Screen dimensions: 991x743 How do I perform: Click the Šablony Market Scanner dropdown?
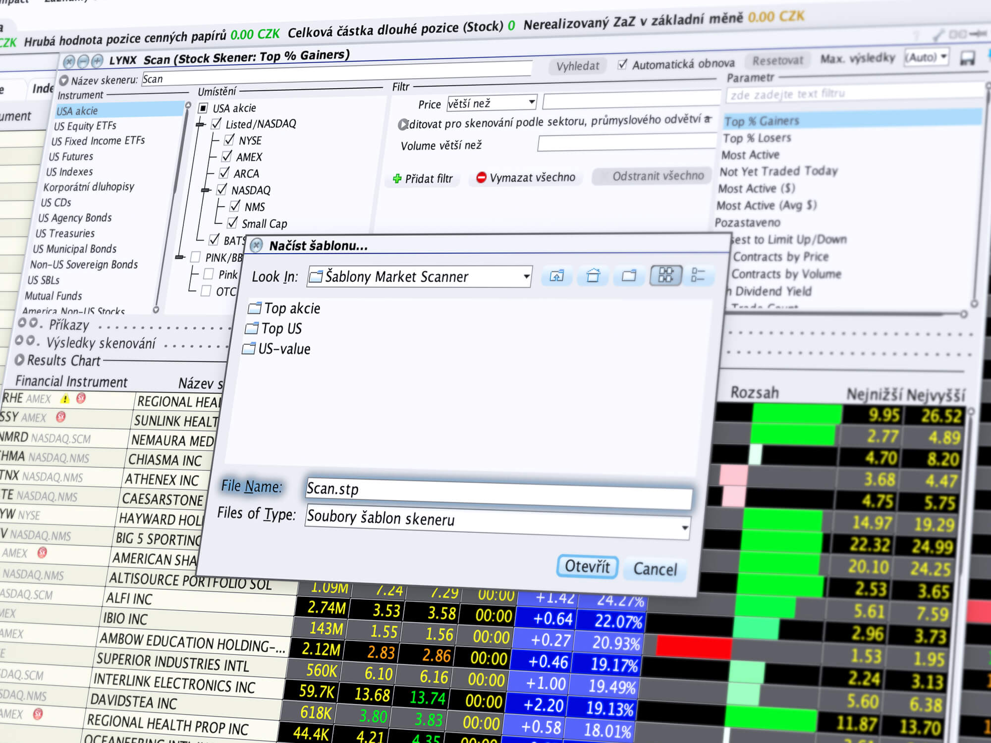(420, 276)
